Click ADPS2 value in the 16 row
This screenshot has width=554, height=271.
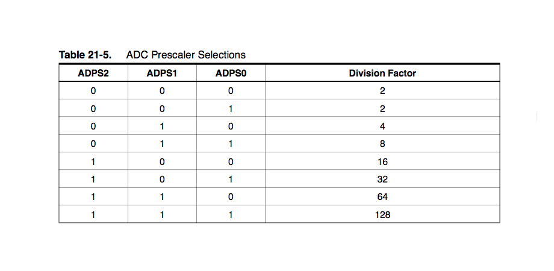point(93,161)
